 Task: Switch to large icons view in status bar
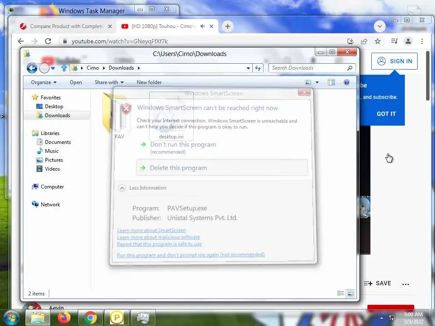[x=350, y=293]
